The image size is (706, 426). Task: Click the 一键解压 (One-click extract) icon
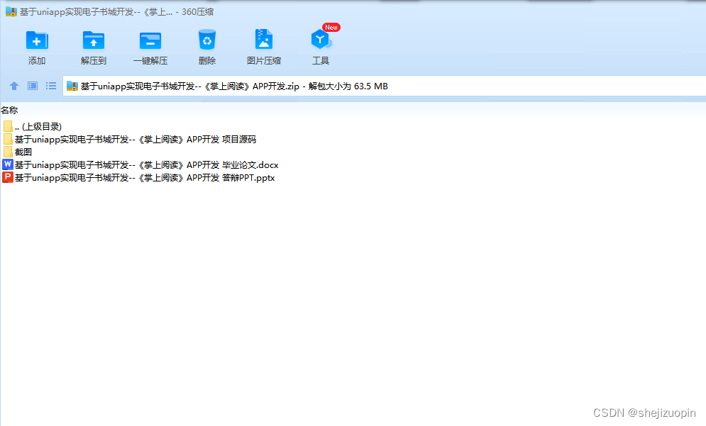click(150, 40)
